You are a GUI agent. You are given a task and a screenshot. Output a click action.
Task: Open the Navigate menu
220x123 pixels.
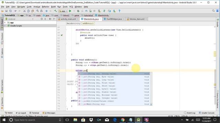click(x=21, y=7)
